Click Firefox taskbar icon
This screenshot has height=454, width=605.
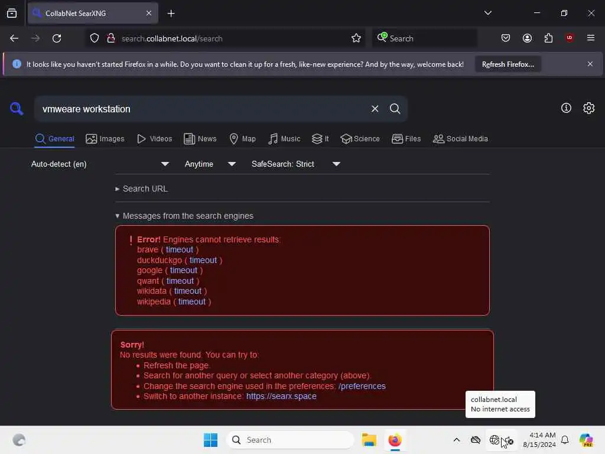395,440
